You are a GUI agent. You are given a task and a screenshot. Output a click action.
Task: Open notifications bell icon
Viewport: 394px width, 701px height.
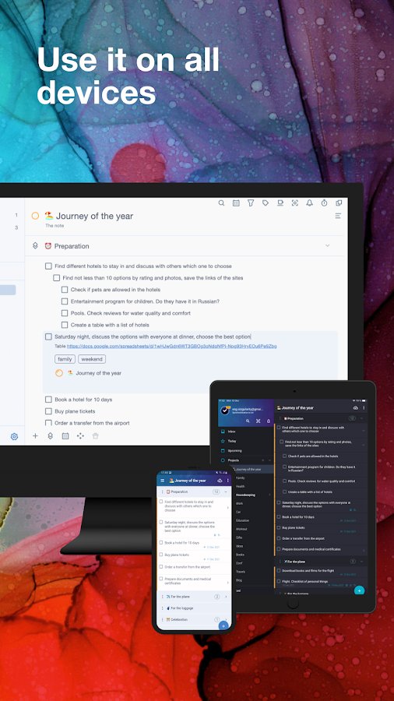click(310, 203)
